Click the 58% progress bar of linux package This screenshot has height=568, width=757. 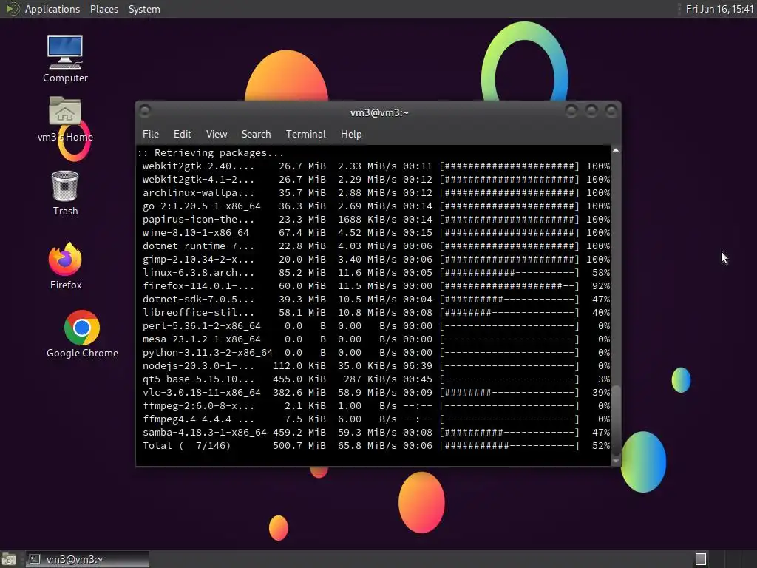coord(509,273)
